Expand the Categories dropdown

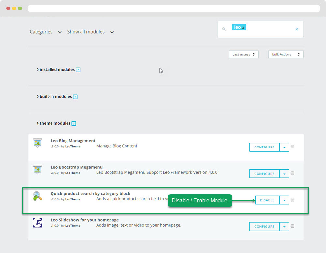point(46,32)
